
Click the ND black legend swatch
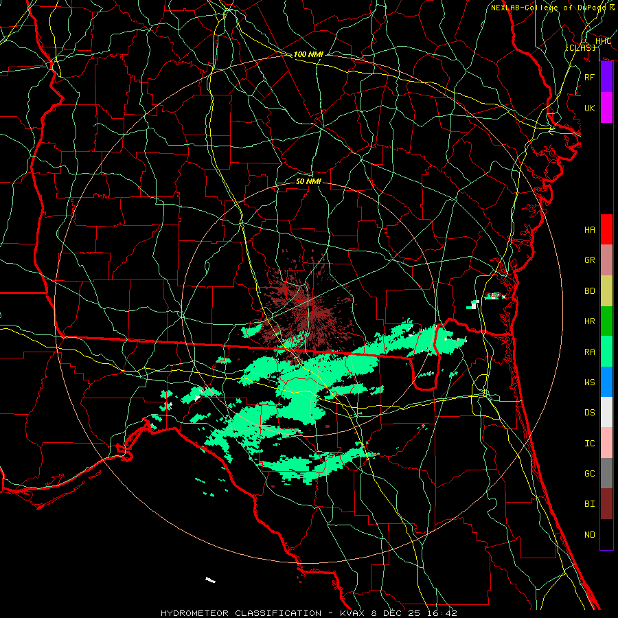click(x=606, y=534)
